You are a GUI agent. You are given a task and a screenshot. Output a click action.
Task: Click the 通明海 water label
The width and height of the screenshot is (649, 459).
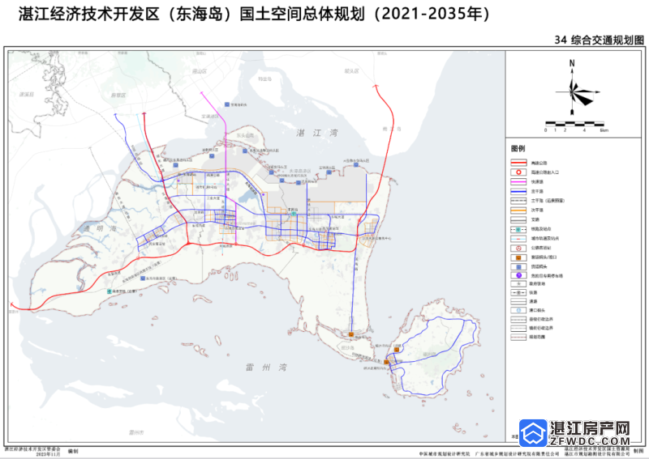(99, 228)
